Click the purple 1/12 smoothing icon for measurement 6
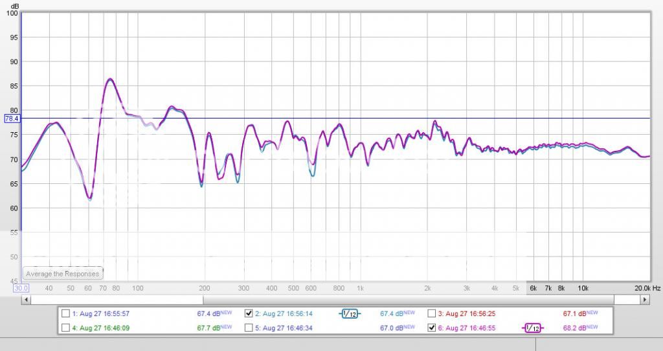 (532, 328)
